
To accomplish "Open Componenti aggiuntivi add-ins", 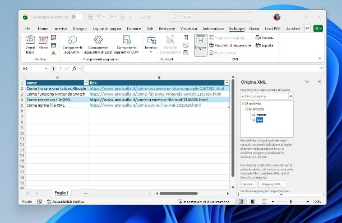I will coord(72,45).
